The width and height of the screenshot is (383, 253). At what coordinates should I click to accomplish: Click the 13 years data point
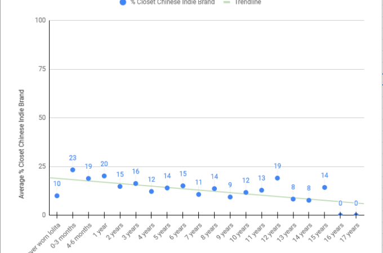click(x=293, y=199)
